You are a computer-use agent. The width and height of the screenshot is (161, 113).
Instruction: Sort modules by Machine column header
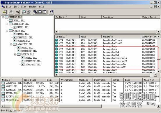pyautogui.click(x=85, y=80)
